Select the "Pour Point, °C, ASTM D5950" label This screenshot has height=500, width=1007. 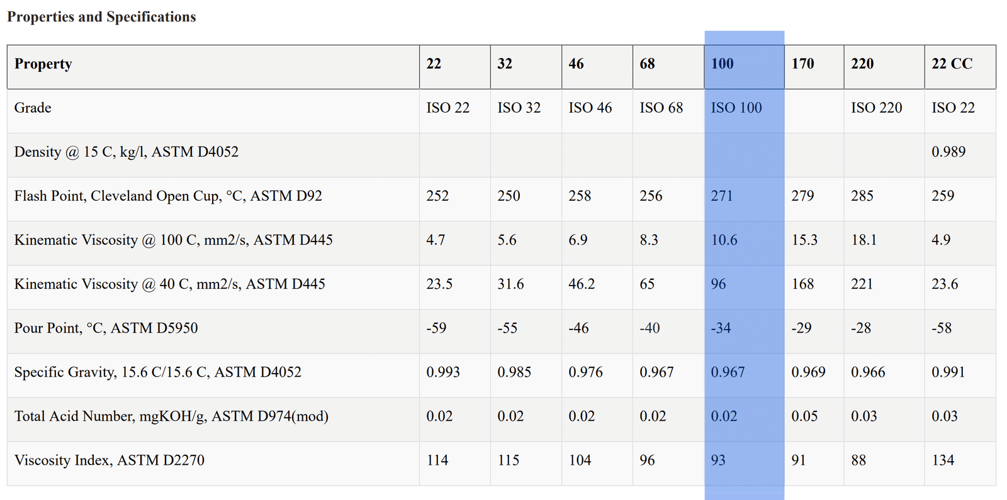point(106,328)
